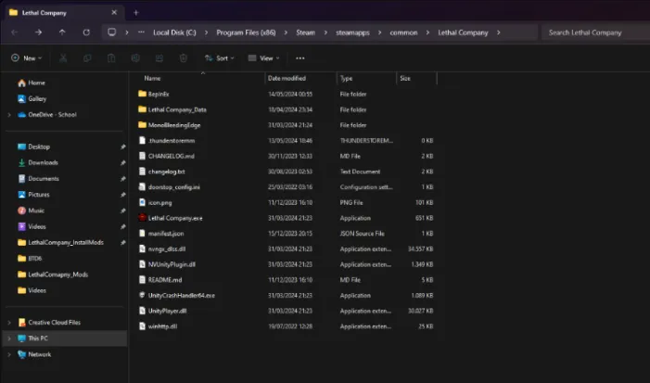Image resolution: width=650 pixels, height=383 pixels.
Task: Expand chevron after Lethal Company breadcrumb
Action: click(498, 32)
